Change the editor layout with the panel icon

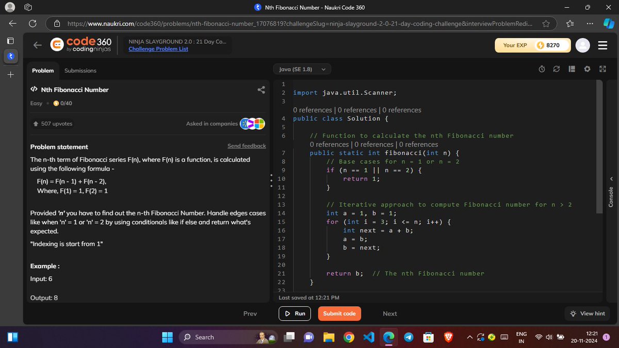pyautogui.click(x=572, y=69)
